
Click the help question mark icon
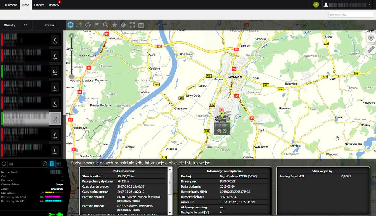coord(316,5)
